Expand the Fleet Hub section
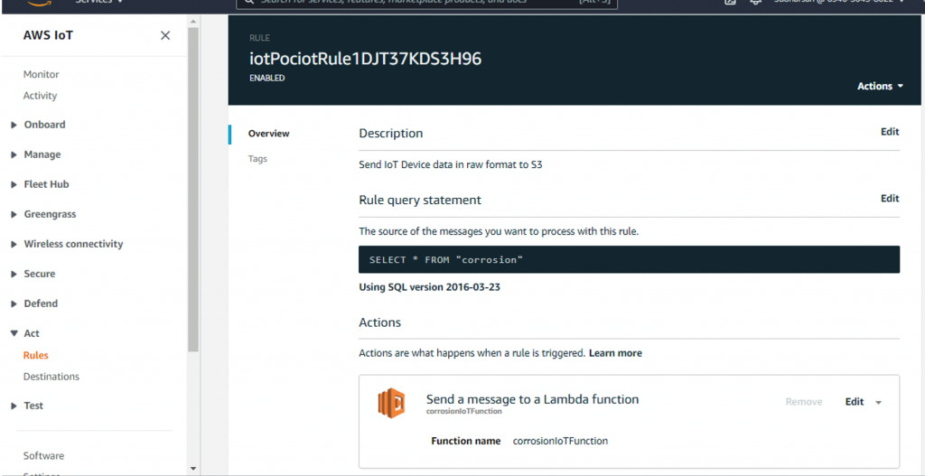Image resolution: width=925 pixels, height=476 pixels. 40,184
